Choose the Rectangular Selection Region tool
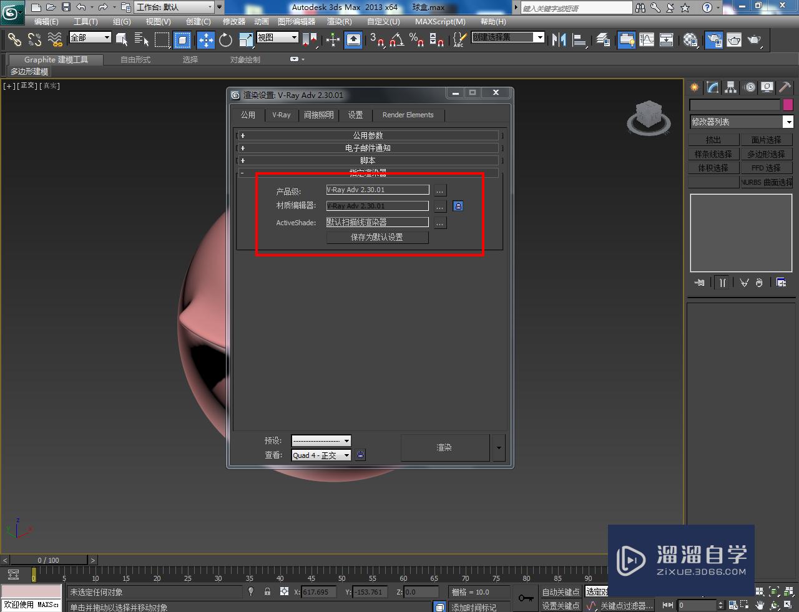The image size is (799, 612). [162, 40]
